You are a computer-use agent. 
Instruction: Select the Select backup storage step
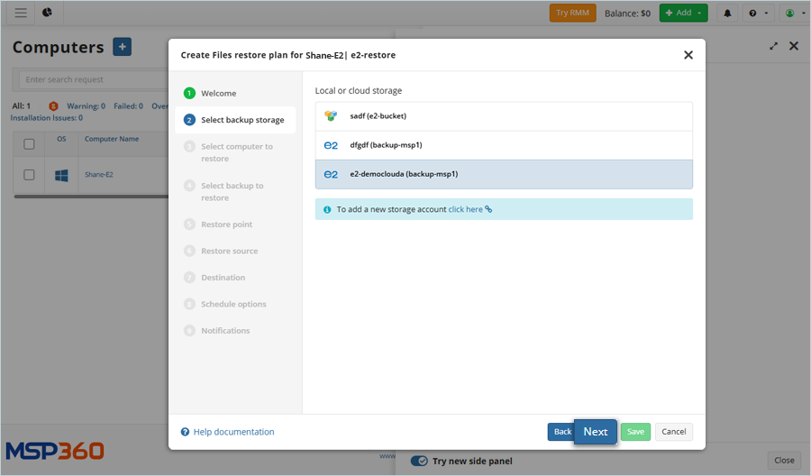click(x=241, y=120)
